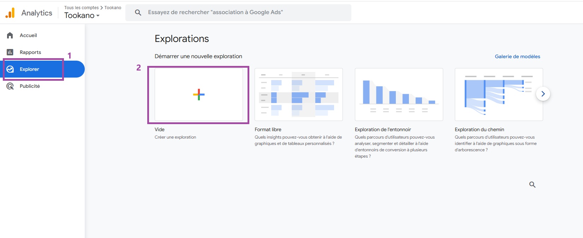
Task: Select Publicité in the left navigation
Action: click(30, 86)
